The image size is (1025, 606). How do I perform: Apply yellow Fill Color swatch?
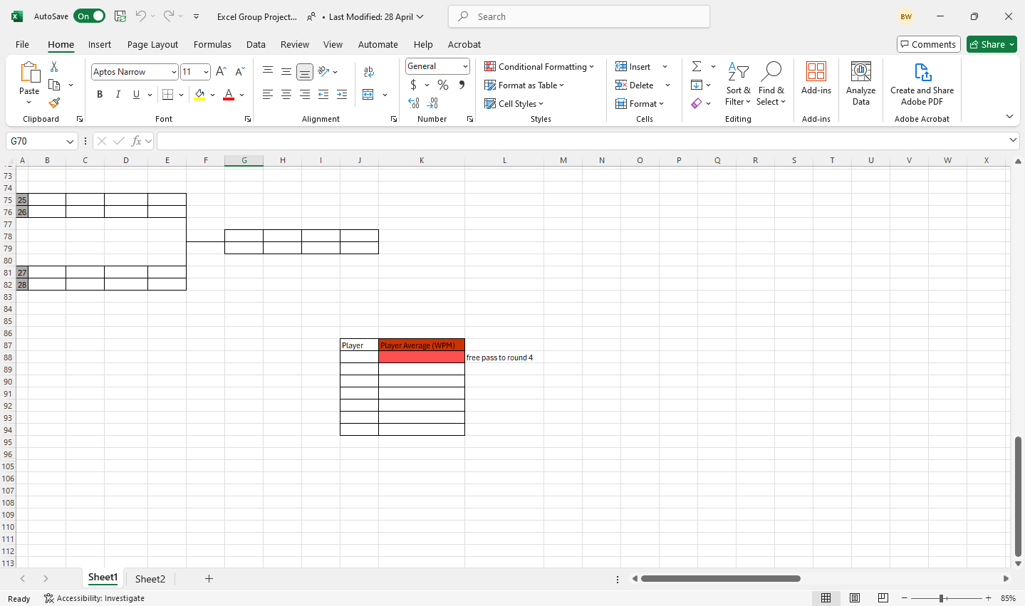point(199,95)
